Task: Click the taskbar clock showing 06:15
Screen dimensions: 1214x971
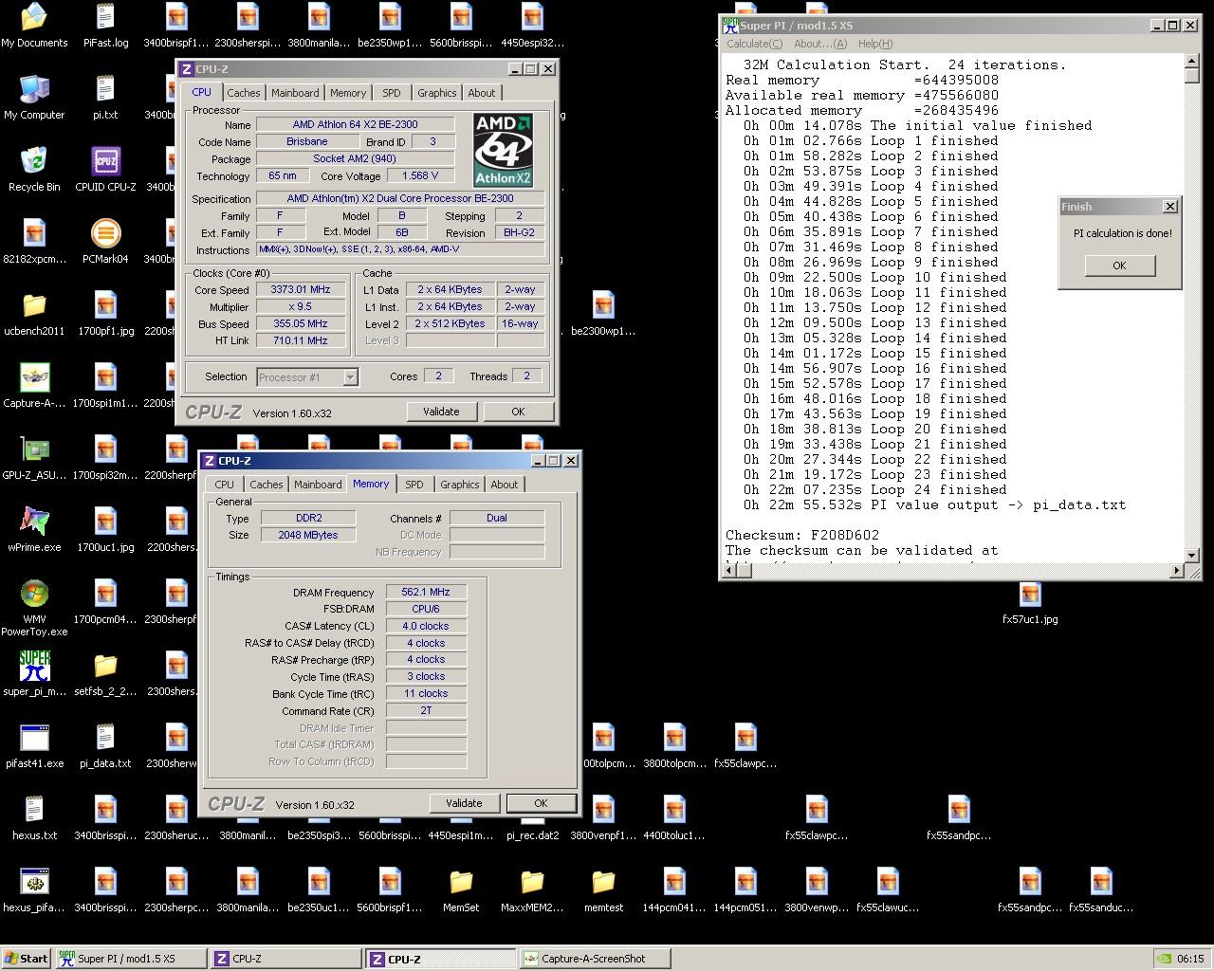Action: [x=1190, y=959]
